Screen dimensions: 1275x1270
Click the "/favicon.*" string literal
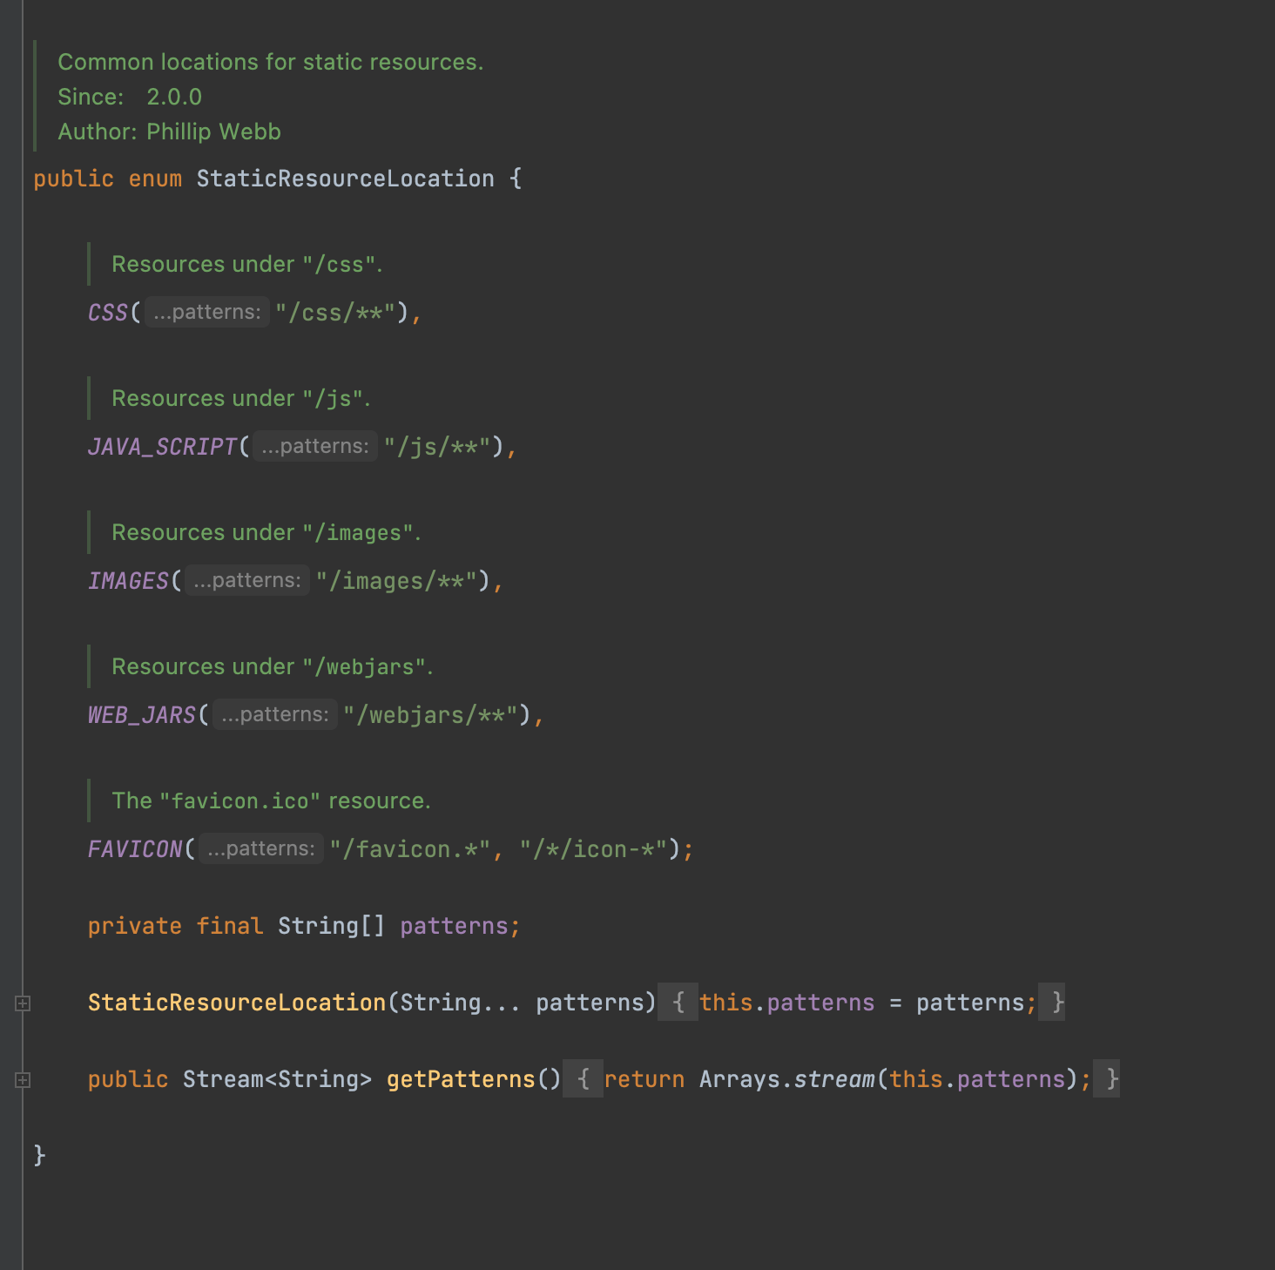[410, 849]
